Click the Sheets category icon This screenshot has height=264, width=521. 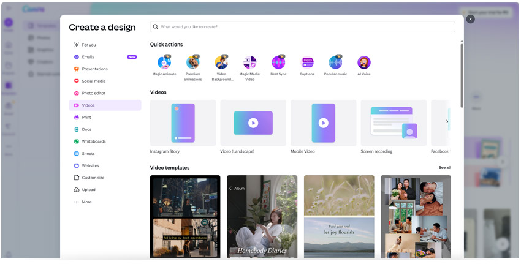(x=77, y=153)
